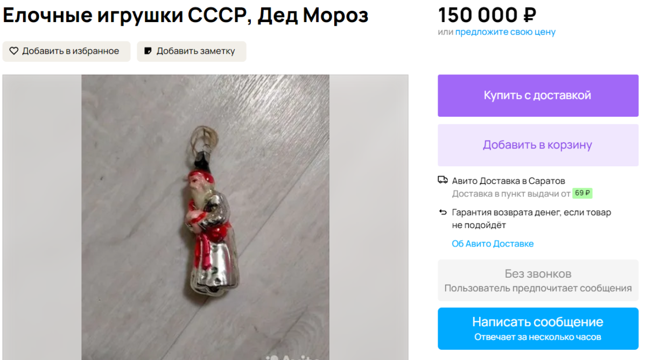The image size is (646, 360).
Task: Select the Добавить в избранное button label
Action: click(x=71, y=51)
